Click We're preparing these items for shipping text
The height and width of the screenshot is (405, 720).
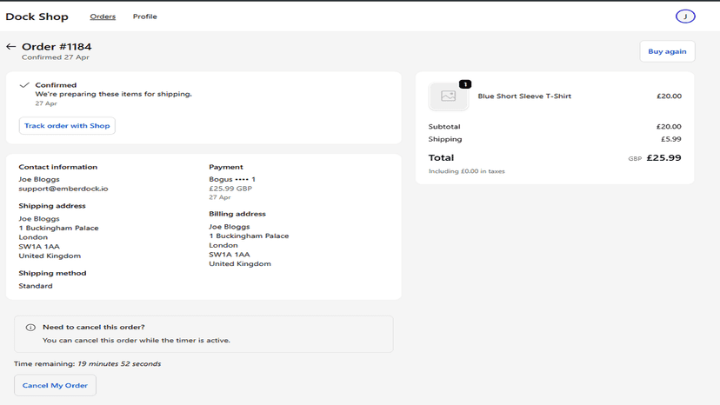click(x=113, y=94)
